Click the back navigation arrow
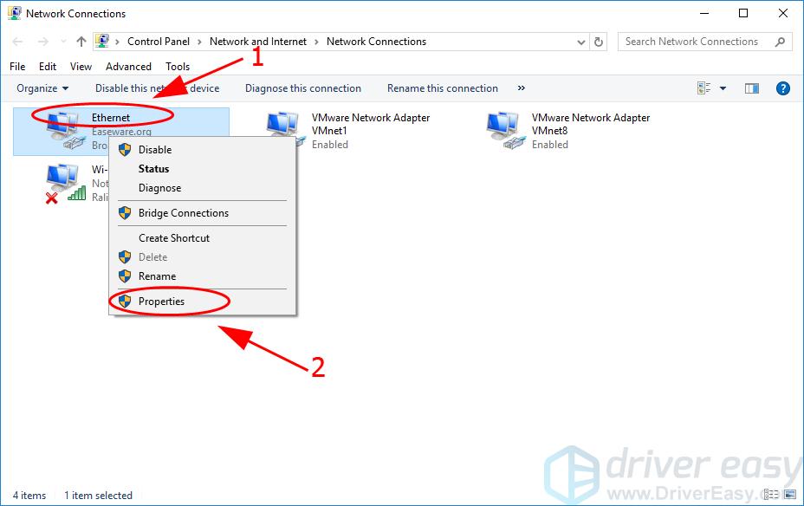This screenshot has height=506, width=804. click(x=18, y=42)
